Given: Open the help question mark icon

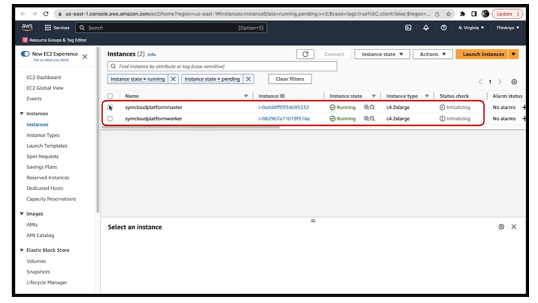Looking at the screenshot, I should pos(444,27).
